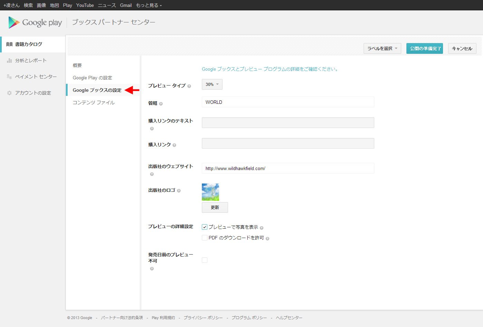Click help icon under 出版社のウェブサイト
This screenshot has height=327, width=483.
pyautogui.click(x=152, y=174)
